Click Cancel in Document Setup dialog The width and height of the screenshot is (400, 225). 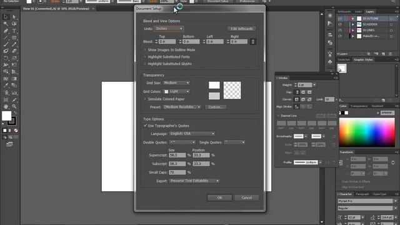246,197
